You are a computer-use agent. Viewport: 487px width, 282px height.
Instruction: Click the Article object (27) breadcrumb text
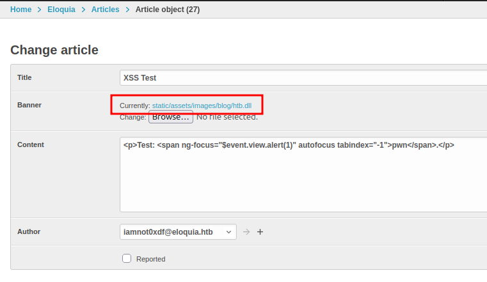(168, 10)
